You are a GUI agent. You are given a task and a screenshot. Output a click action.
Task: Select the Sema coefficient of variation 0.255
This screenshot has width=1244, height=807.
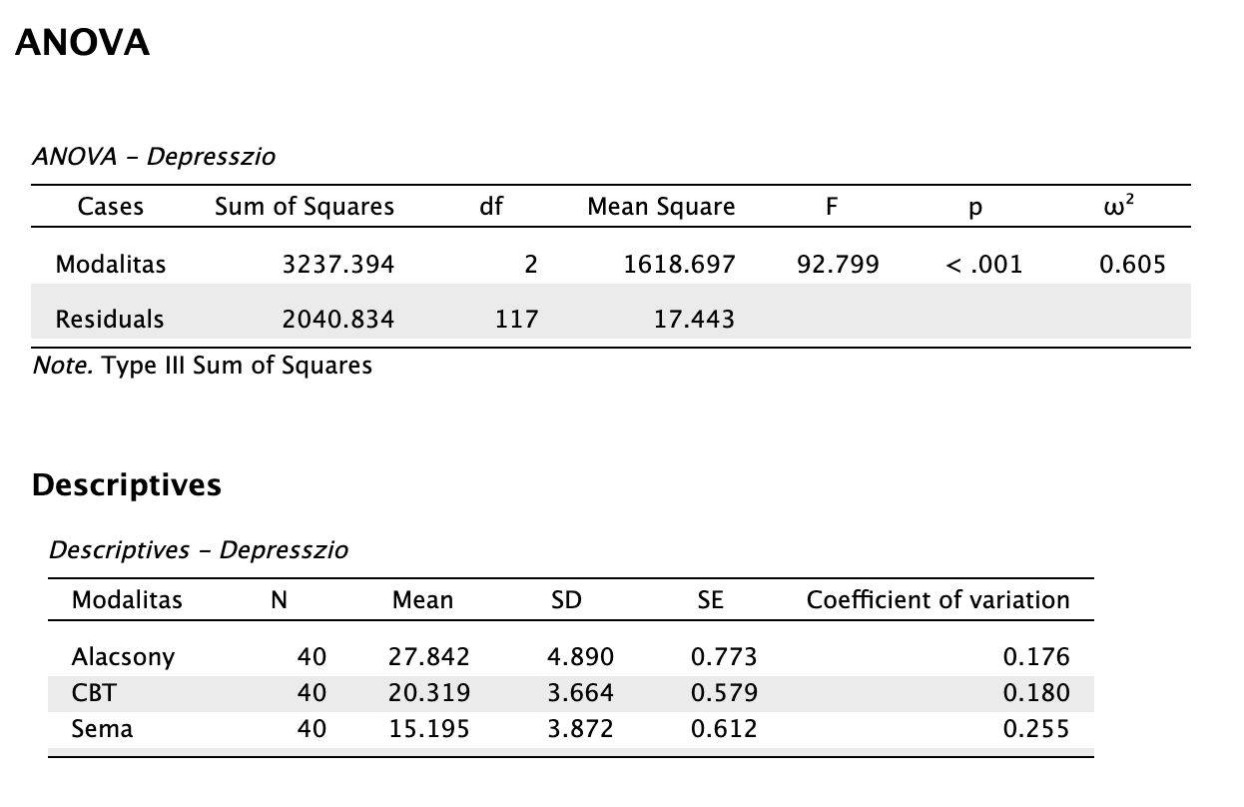(x=1035, y=729)
